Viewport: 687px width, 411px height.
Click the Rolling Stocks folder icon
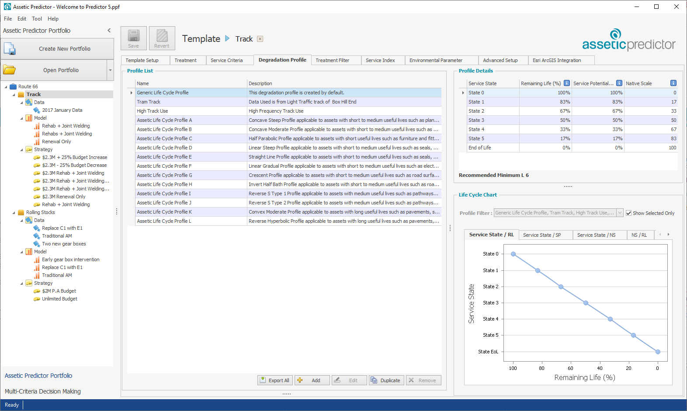21,212
